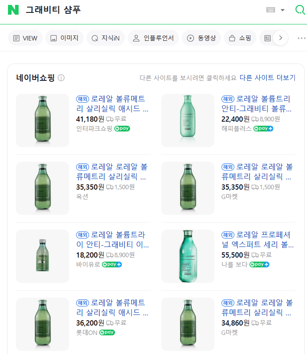Viewport: 307px width, 354px height.
Task: Click the green search magnifier icon
Action: (300, 10)
